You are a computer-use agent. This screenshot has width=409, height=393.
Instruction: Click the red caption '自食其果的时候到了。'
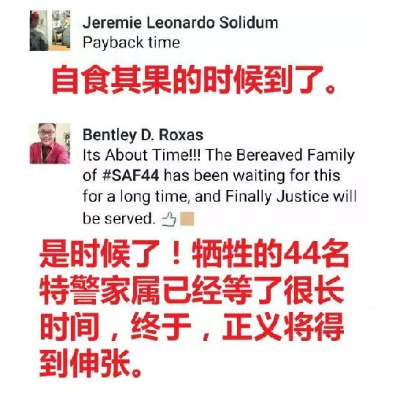(195, 80)
